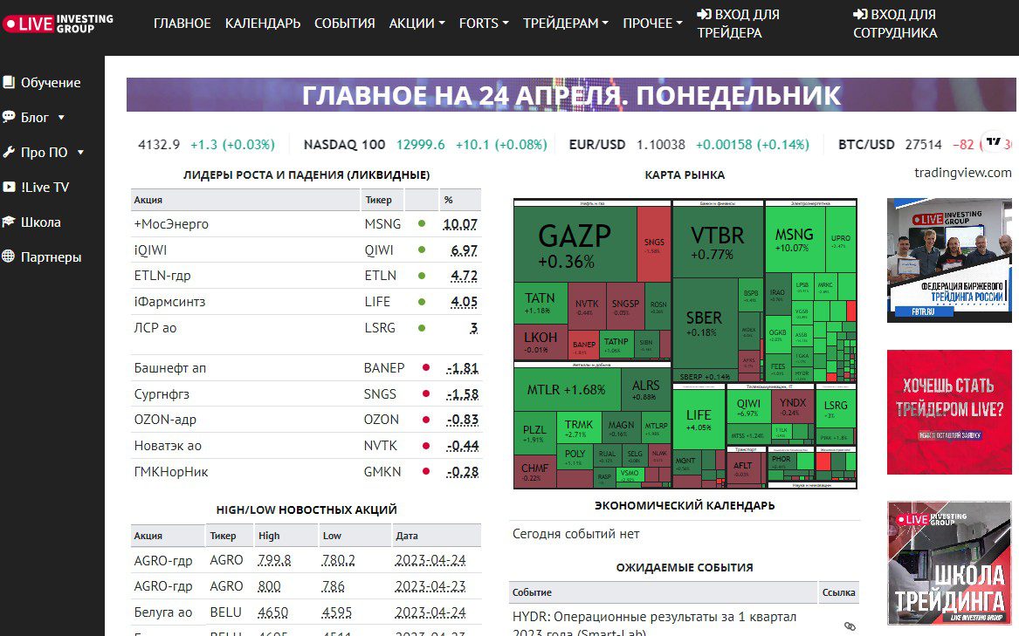Click the TradingView logo badge on ticker
The width and height of the screenshot is (1019, 636).
994,141
